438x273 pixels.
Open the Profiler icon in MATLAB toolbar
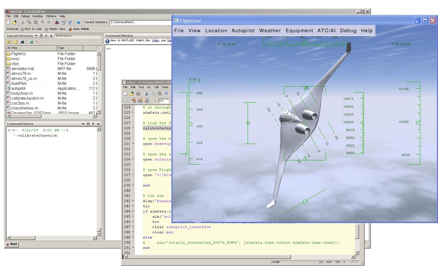click(x=70, y=22)
